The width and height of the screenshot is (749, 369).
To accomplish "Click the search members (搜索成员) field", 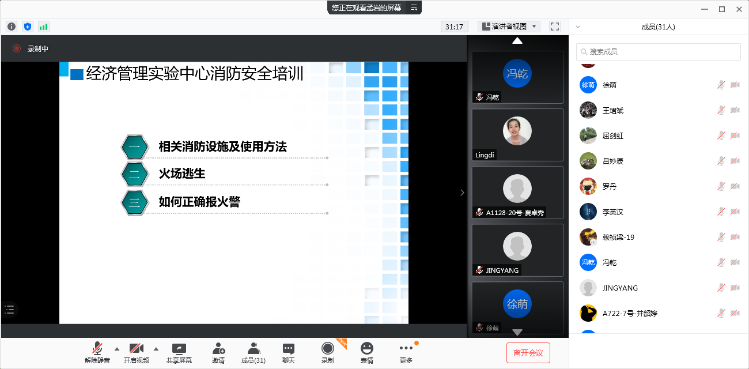I will click(x=659, y=51).
